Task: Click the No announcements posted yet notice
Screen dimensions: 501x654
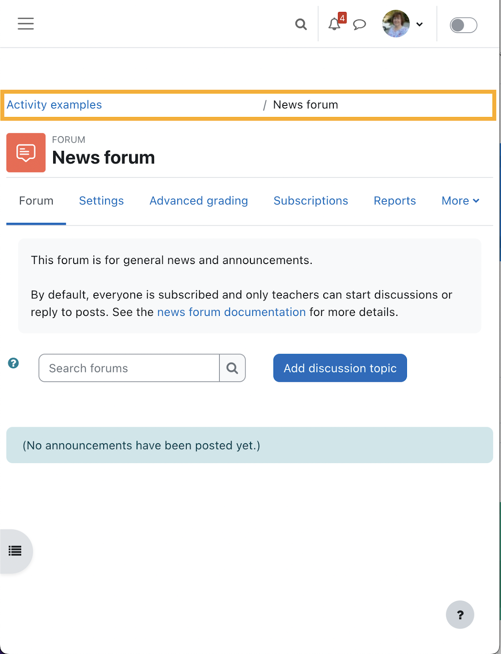Action: 250,445
